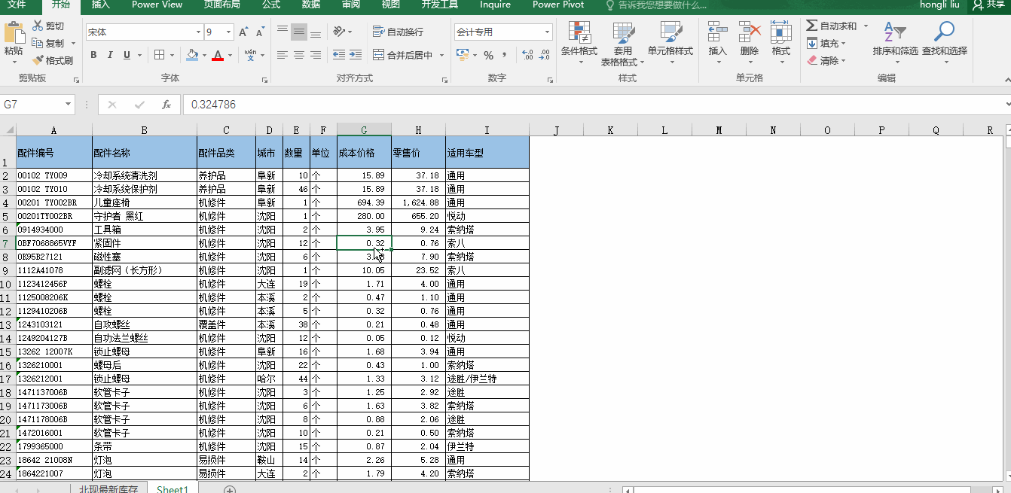Decrease decimal places
Screen dimensions: 1011x493
pos(543,55)
